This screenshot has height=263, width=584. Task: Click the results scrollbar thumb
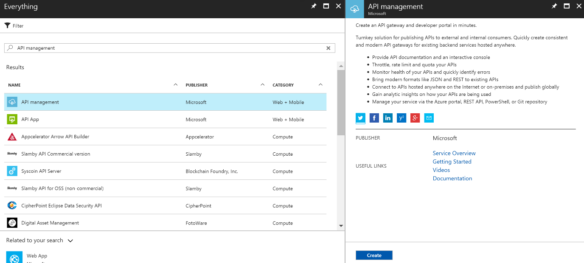(x=341, y=103)
